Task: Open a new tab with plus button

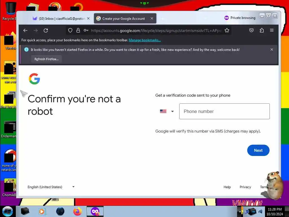Action: [162, 19]
